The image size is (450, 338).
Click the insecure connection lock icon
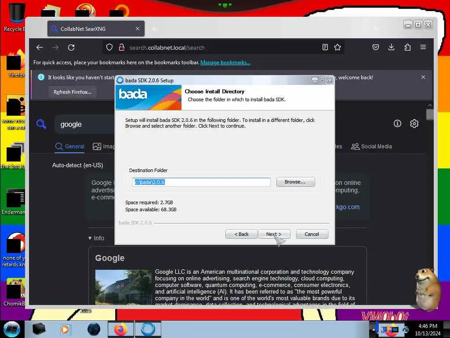(x=122, y=47)
